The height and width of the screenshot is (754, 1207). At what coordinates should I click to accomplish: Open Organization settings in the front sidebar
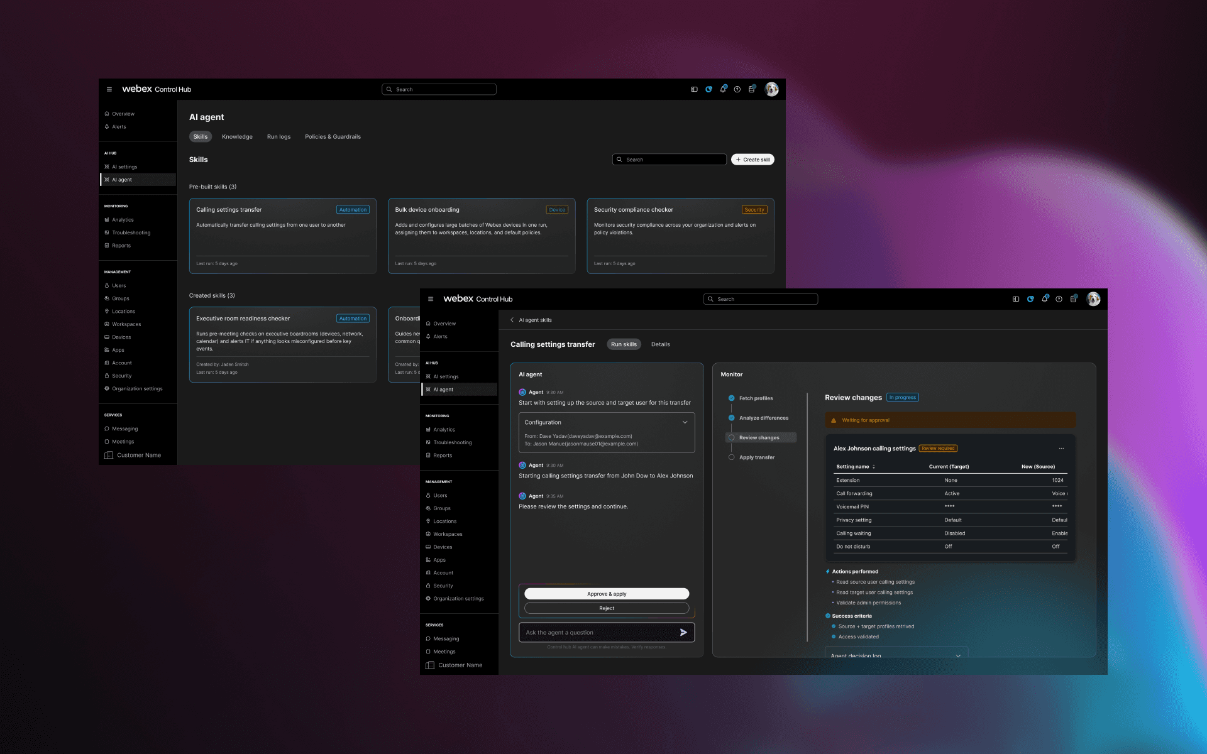458,599
